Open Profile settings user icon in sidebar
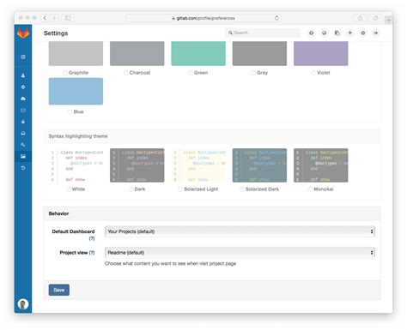Screen dimensions: 407x330 pos(23,75)
